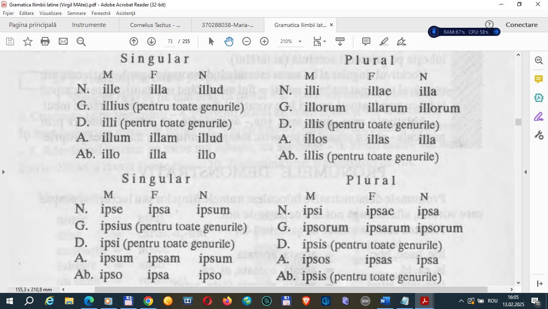Zoom out using the minus button
Screen dimensions: 548x309
(247, 41)
